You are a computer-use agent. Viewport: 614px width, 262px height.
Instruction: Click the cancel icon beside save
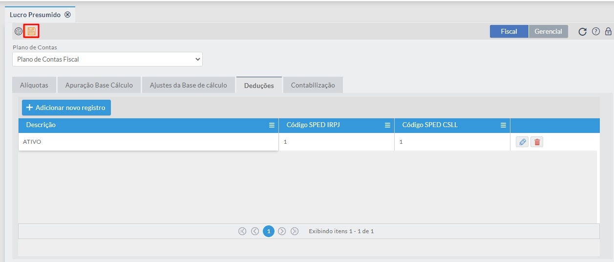[19, 31]
